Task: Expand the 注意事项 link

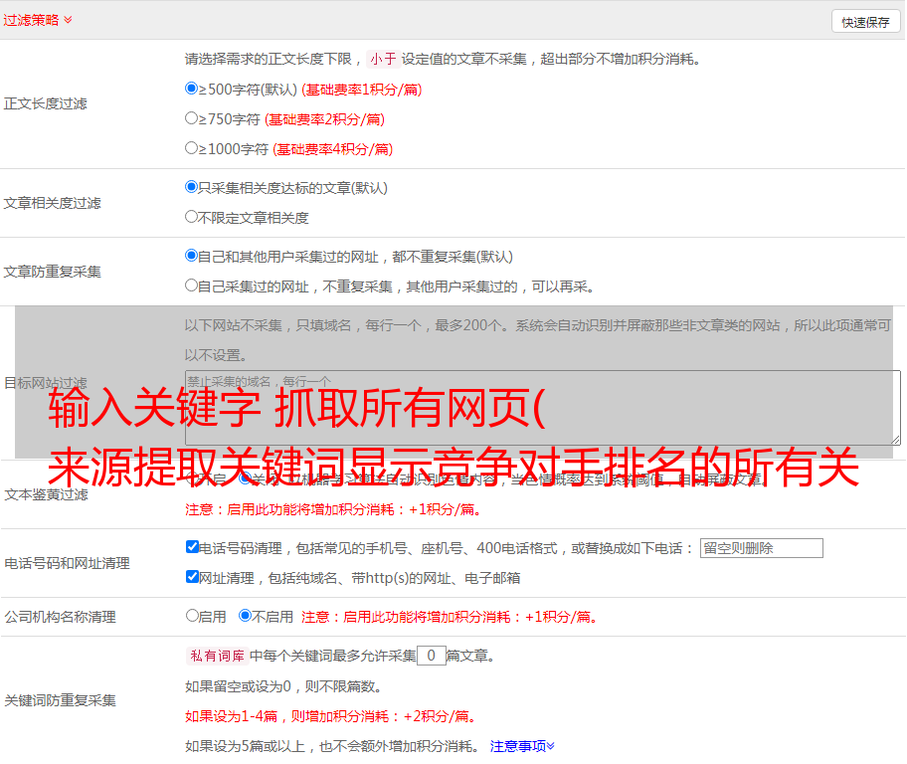Action: (522, 746)
